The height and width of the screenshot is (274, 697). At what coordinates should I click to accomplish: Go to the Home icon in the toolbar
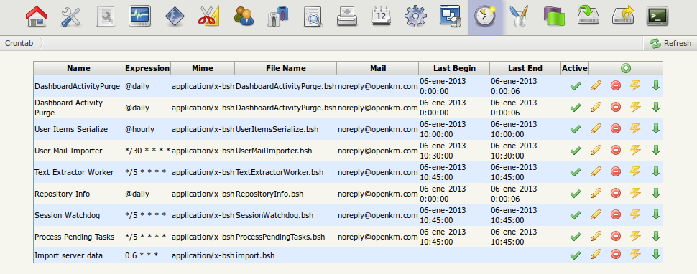[x=37, y=16]
